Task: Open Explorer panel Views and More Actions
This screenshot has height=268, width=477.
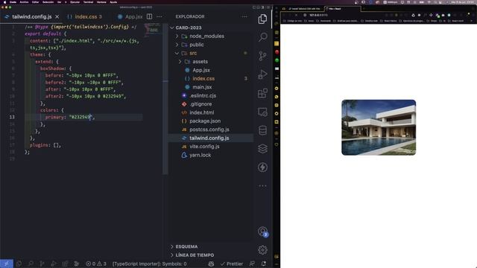Action: point(244,16)
